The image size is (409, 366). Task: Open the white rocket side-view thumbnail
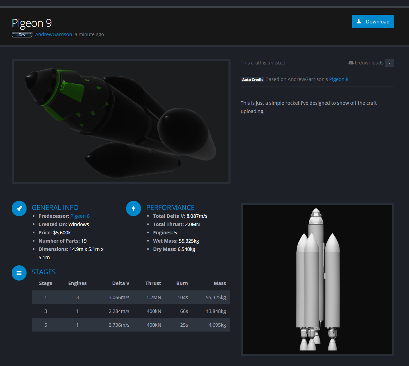tap(317, 279)
